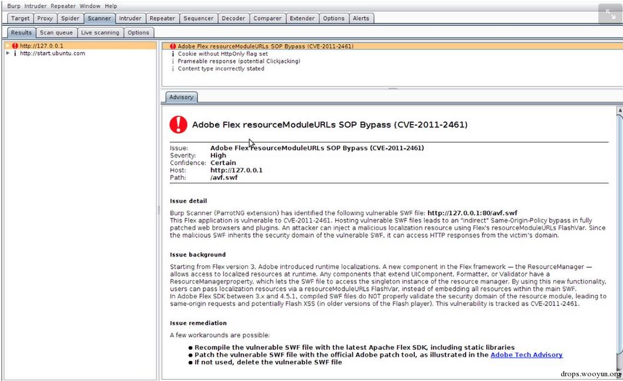Click info icon beside Frameable response issue
This screenshot has height=381, width=623.
pos(173,61)
